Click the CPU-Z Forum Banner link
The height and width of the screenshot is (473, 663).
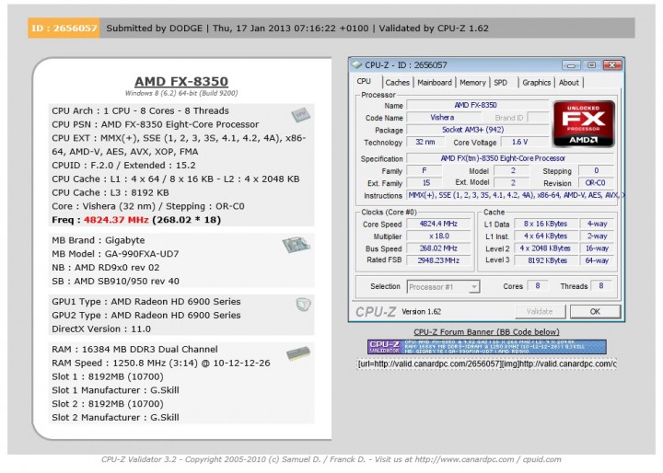point(486,332)
